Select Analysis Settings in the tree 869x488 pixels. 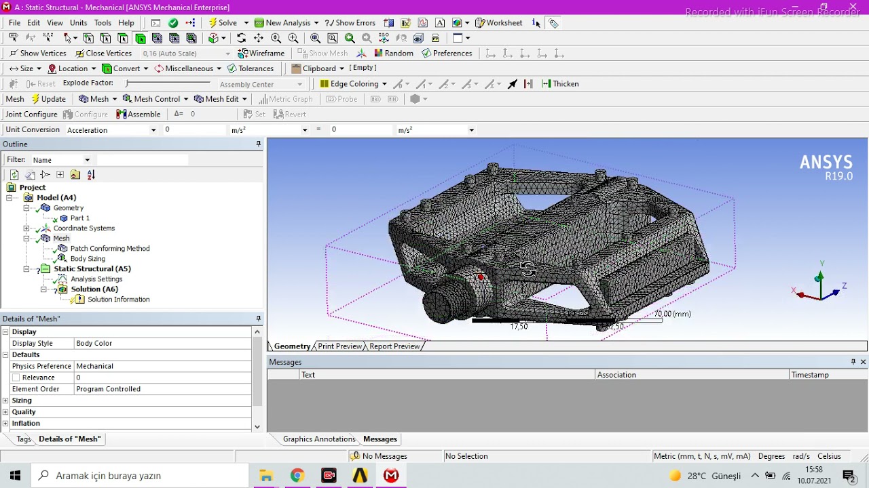96,279
